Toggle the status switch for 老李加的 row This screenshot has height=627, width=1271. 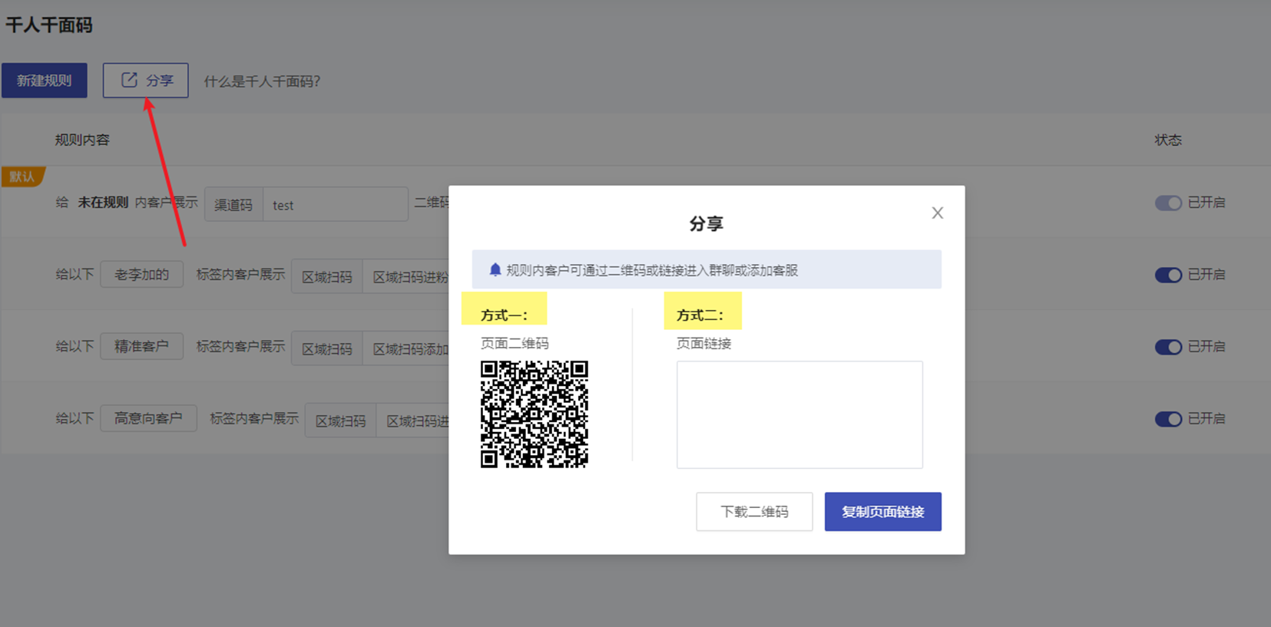point(1168,275)
